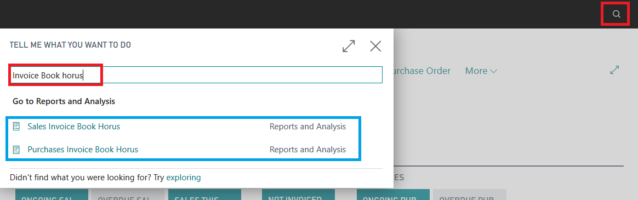Open the Ongoing Sales cue tile
Screen dimensions: 638x200
click(52, 195)
